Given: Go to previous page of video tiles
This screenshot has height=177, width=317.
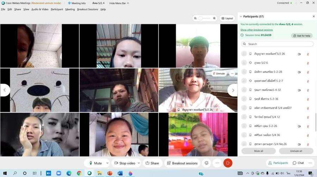Looking at the screenshot, I should coord(5,90).
